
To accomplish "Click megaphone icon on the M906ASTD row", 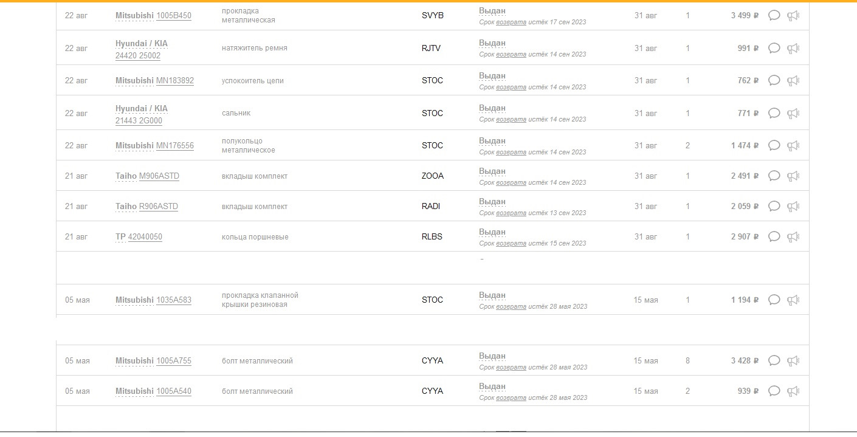I will [x=793, y=176].
